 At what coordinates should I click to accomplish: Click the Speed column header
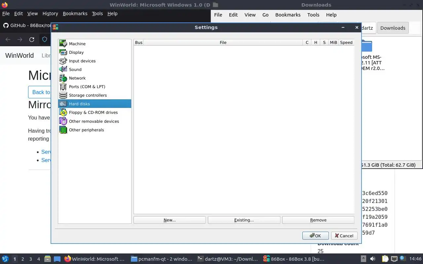pos(346,42)
